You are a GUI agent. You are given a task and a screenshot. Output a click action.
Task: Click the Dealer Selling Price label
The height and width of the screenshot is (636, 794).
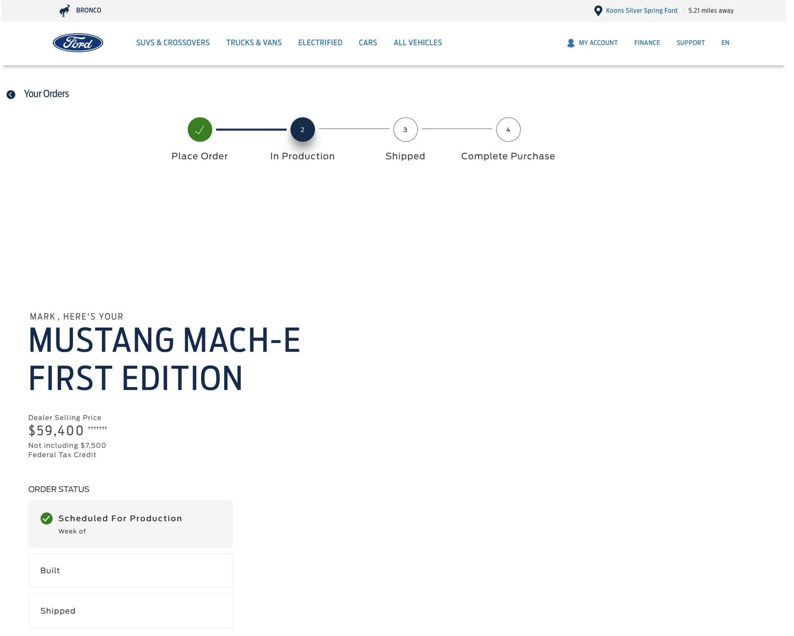click(x=65, y=418)
